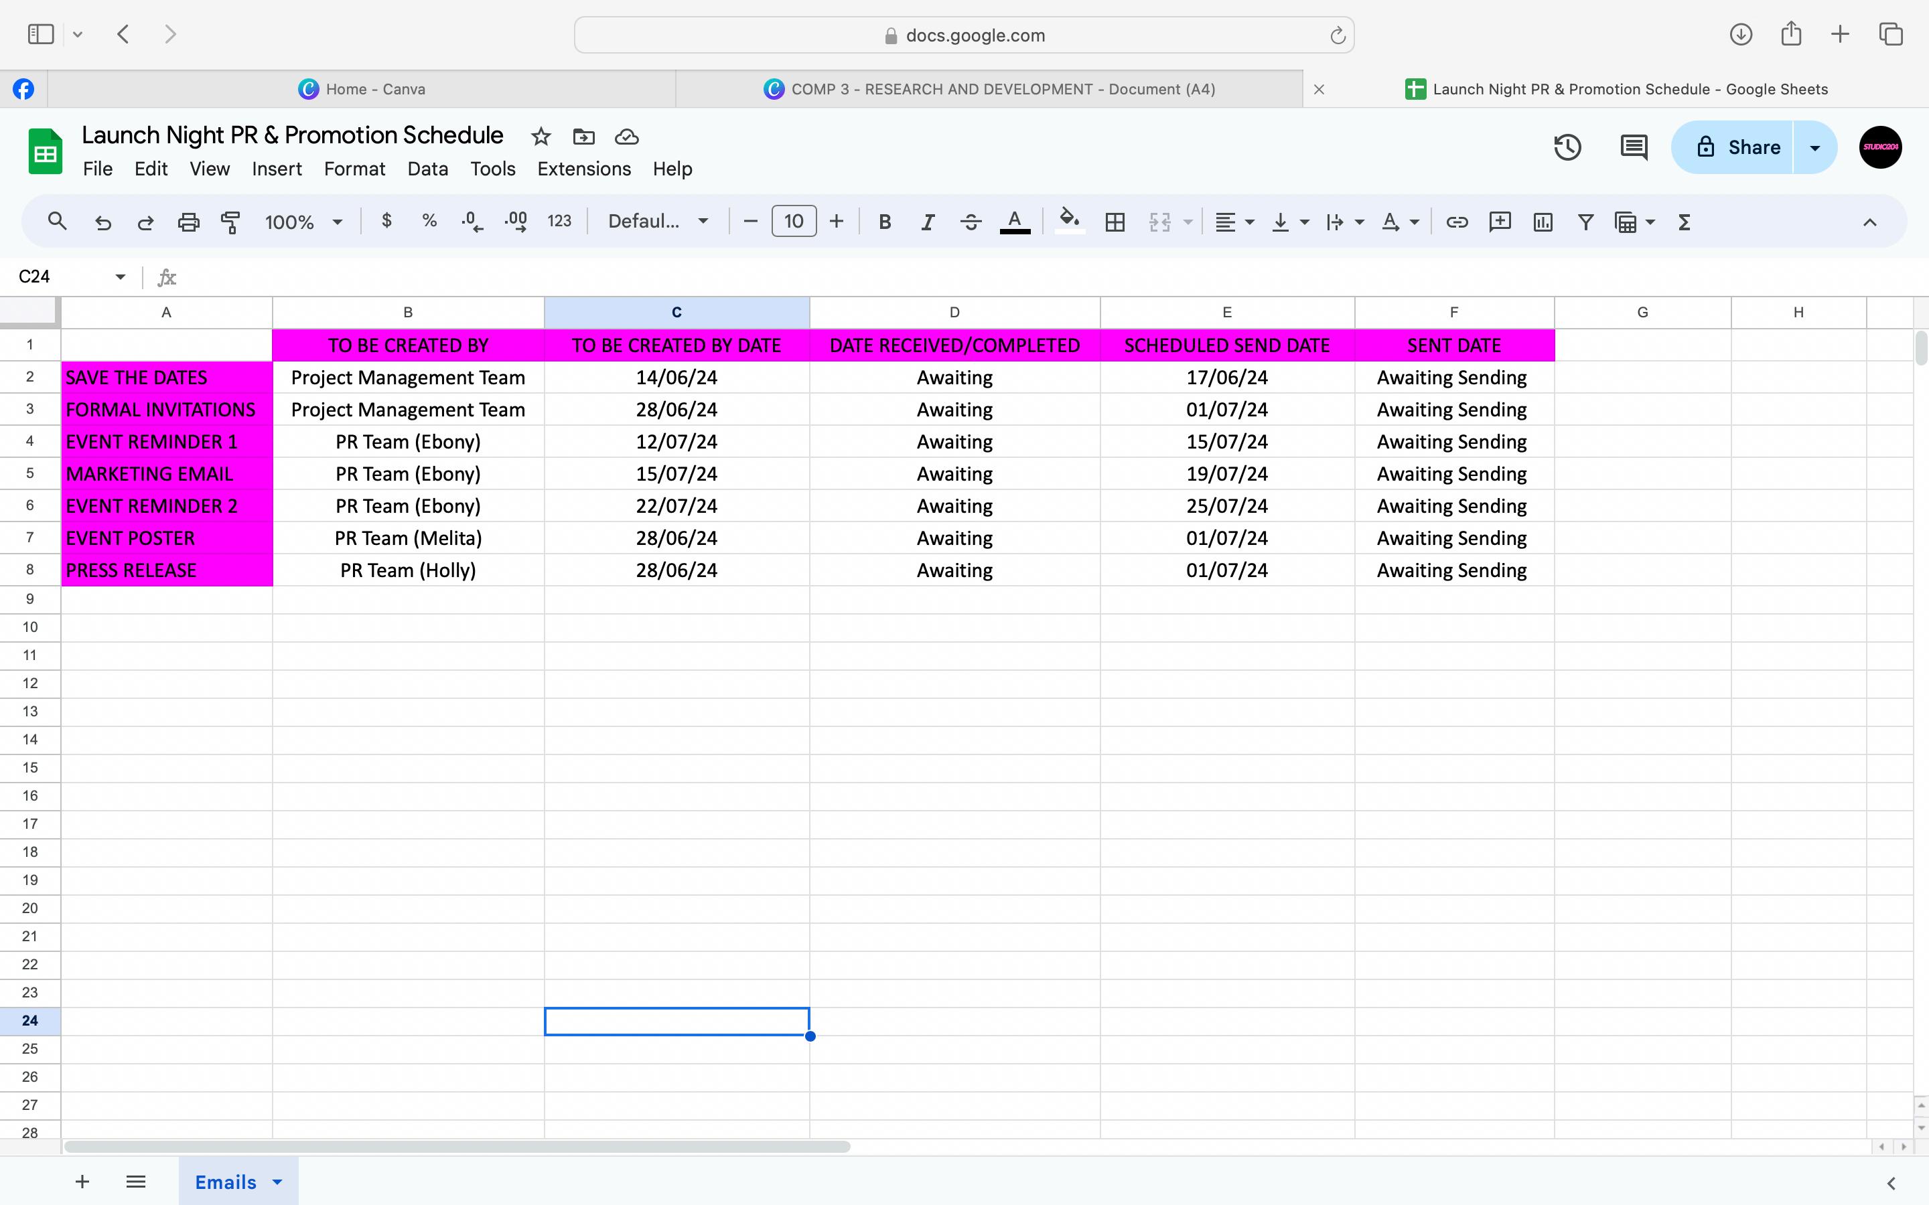Toggle italic formatting
Screen dimensions: 1929x1205
coord(927,222)
